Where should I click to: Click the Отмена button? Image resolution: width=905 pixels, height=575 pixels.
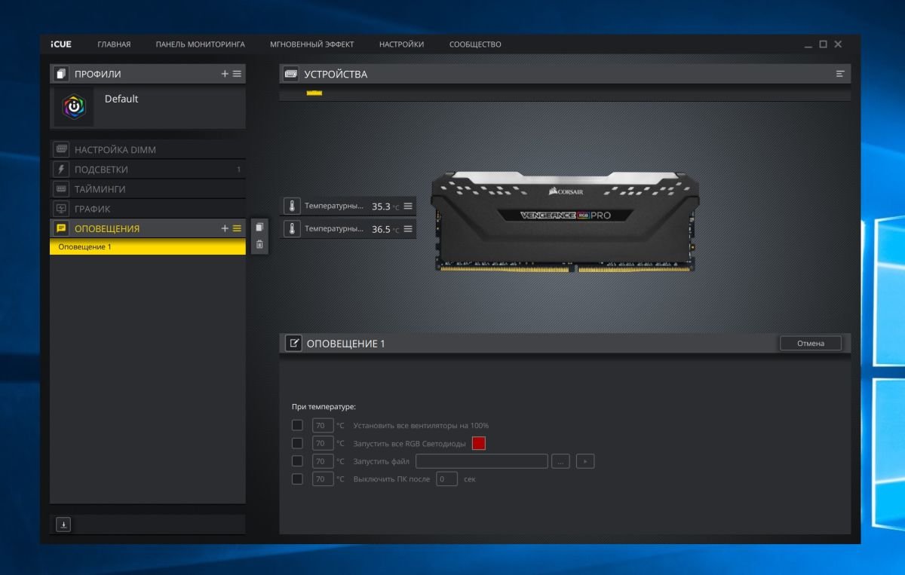pos(811,343)
